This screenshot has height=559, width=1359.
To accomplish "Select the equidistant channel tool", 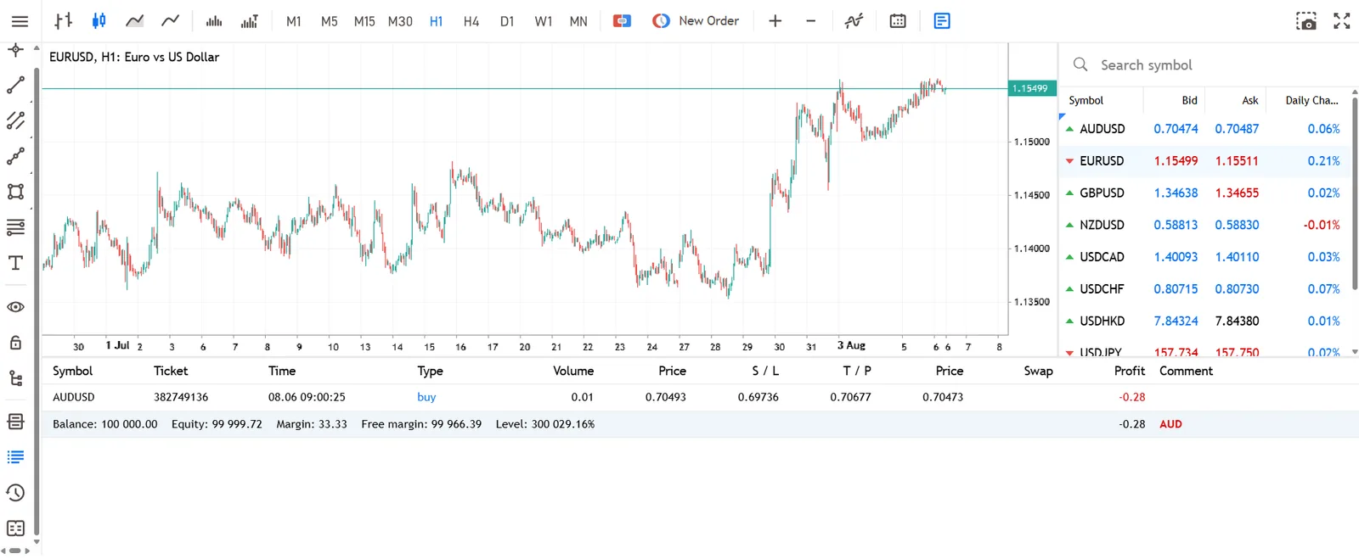I will point(15,121).
